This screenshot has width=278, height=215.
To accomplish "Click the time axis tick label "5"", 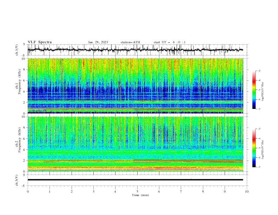I will click(137, 191).
